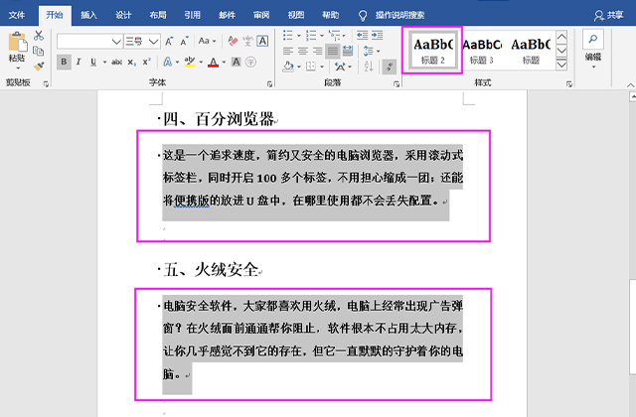Apply the 标题 title style
Screen dimensions: 636x417
click(531, 51)
